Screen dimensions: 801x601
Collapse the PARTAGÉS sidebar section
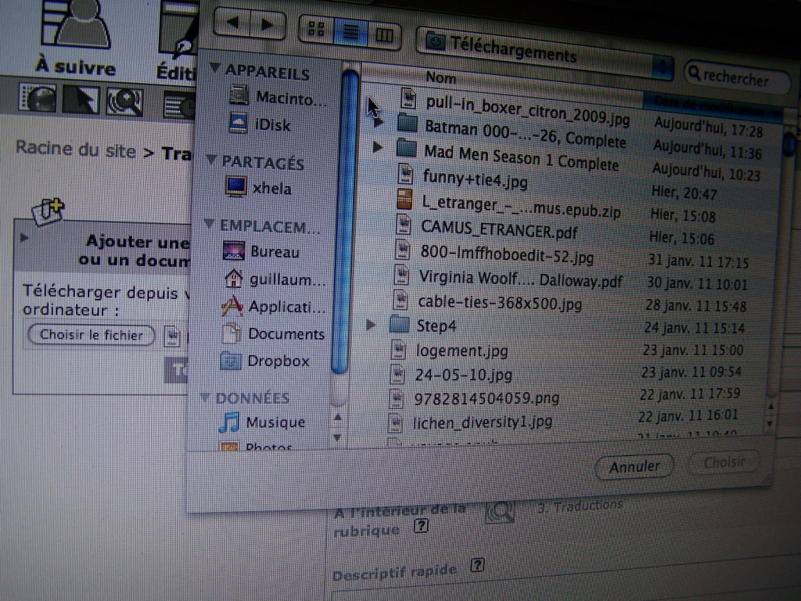click(x=211, y=160)
